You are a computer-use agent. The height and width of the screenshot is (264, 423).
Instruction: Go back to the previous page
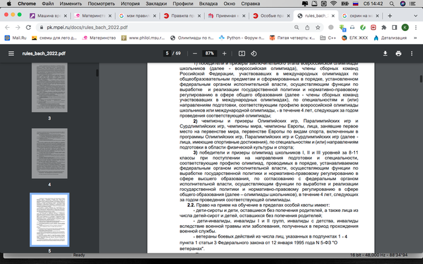click(7, 29)
